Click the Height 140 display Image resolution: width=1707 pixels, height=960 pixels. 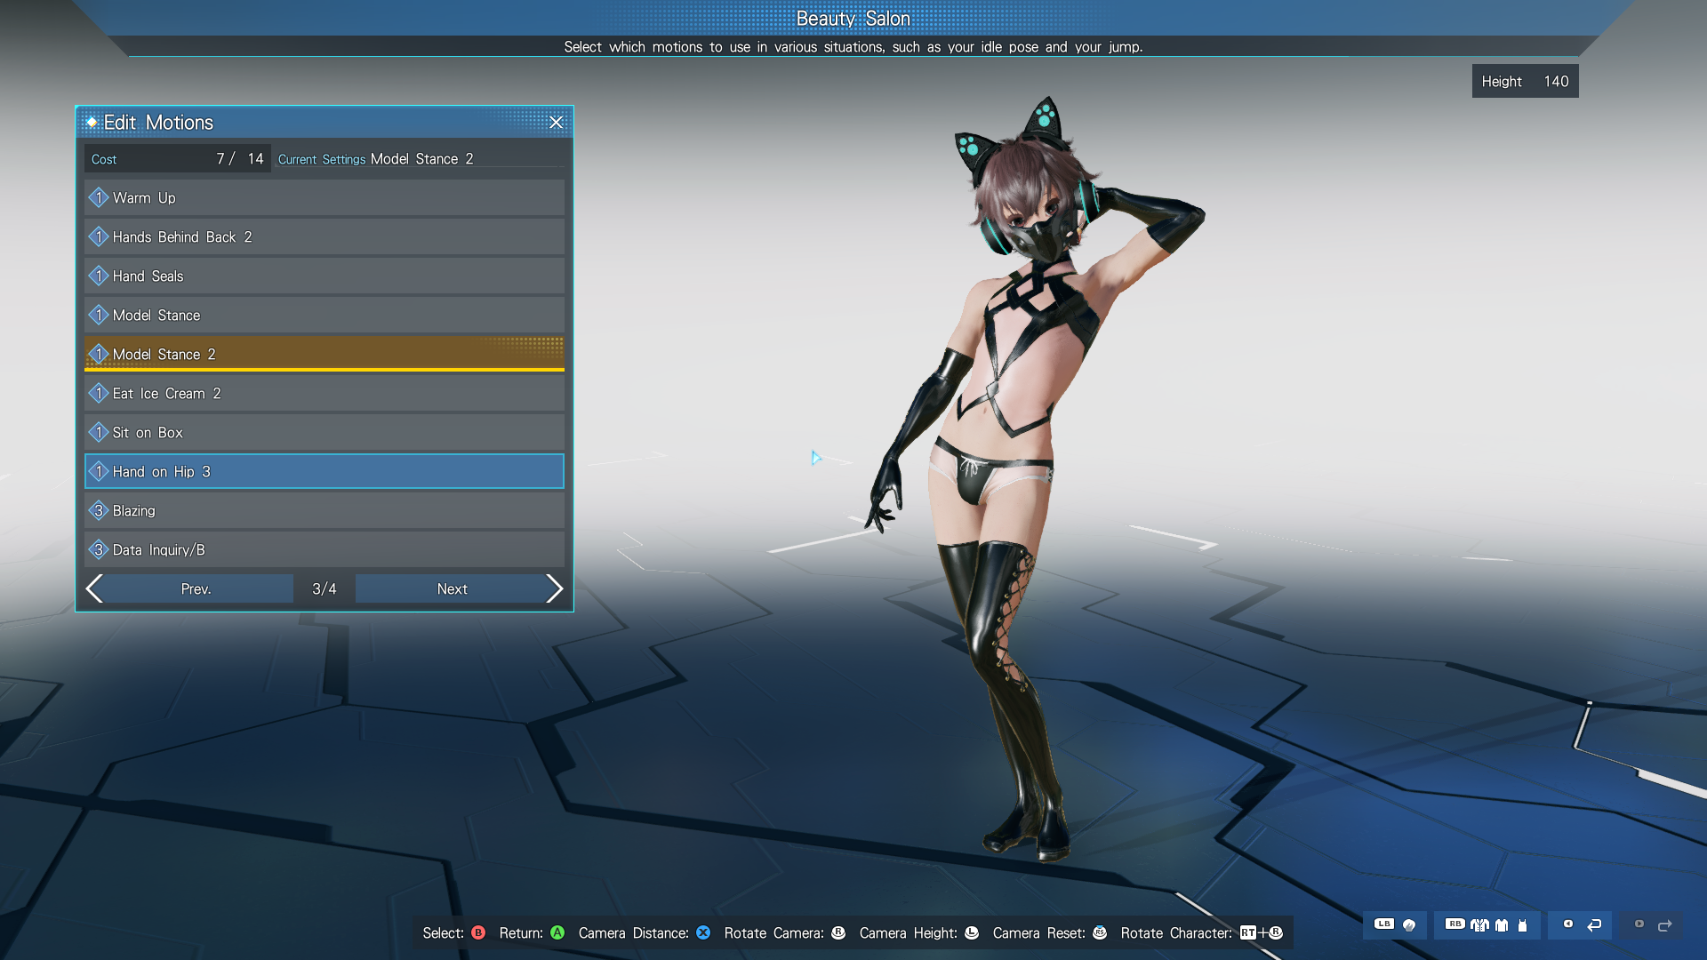pos(1525,81)
